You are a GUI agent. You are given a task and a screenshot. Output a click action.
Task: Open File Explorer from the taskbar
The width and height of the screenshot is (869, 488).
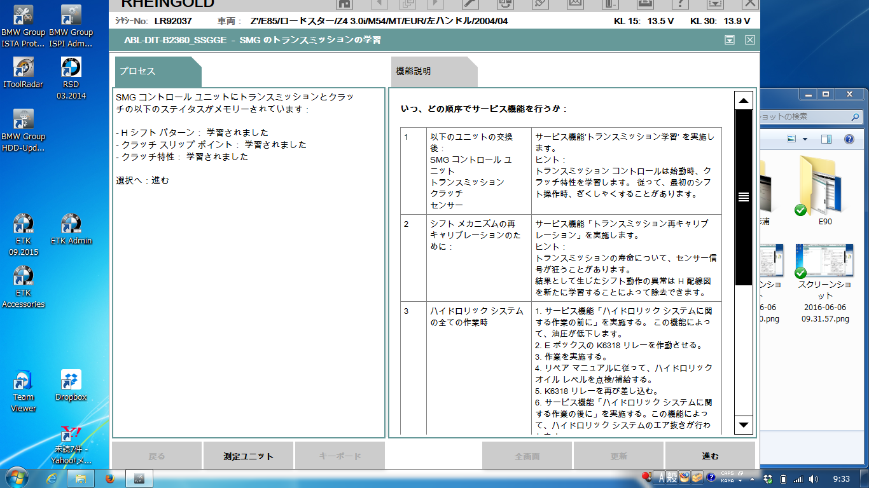coord(81,477)
